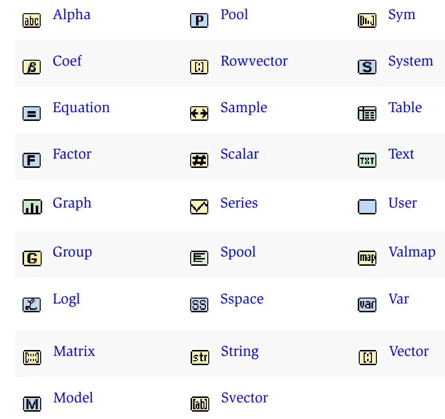Click the Table object icon
Viewport: 445px width, 419px height.
tap(367, 114)
